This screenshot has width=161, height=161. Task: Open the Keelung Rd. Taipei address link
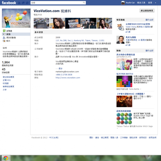[x=80, y=41]
